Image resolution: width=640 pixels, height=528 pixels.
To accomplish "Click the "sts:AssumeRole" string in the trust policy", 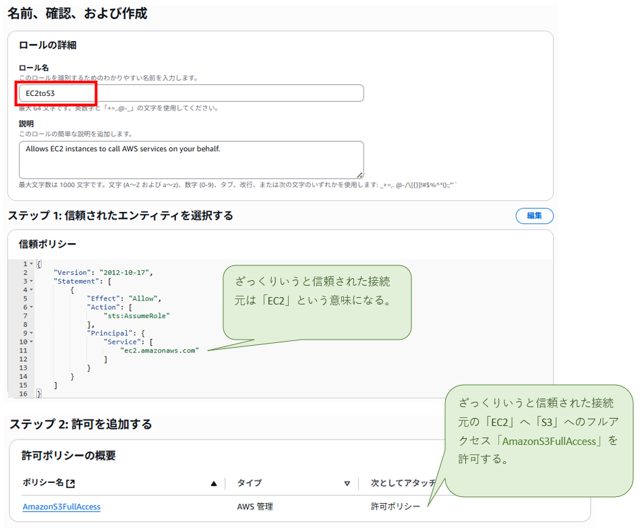I will (x=136, y=316).
